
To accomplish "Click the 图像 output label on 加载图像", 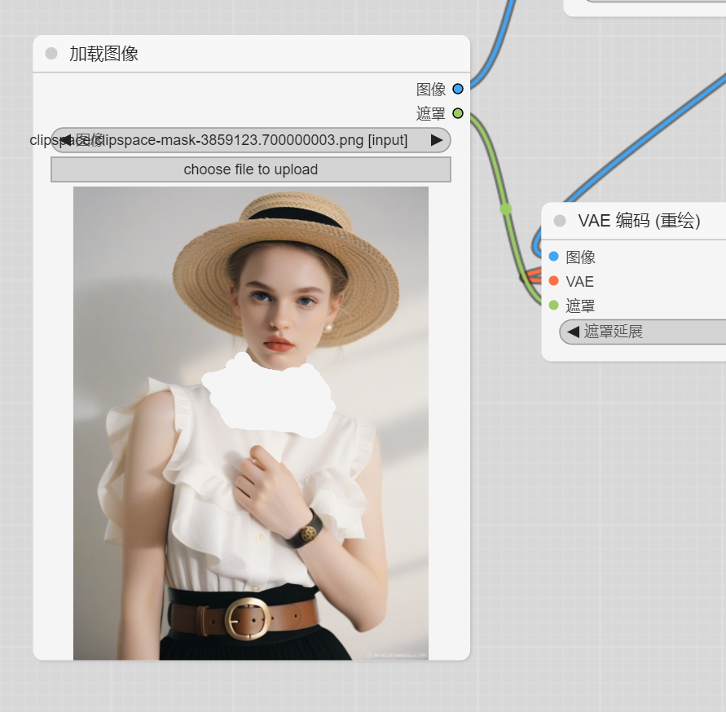I will coord(430,89).
